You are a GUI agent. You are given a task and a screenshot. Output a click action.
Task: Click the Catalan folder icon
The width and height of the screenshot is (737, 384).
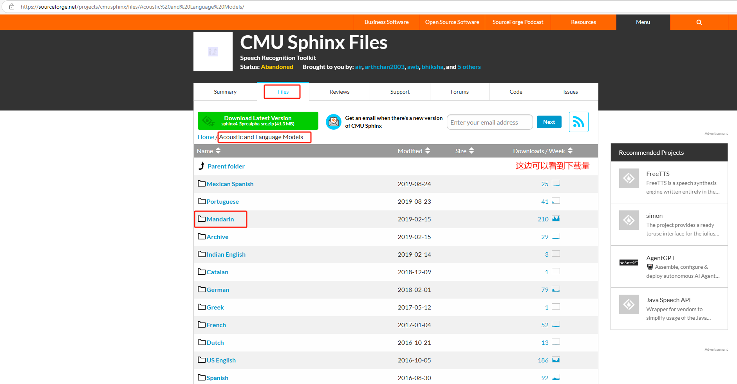pyautogui.click(x=202, y=272)
